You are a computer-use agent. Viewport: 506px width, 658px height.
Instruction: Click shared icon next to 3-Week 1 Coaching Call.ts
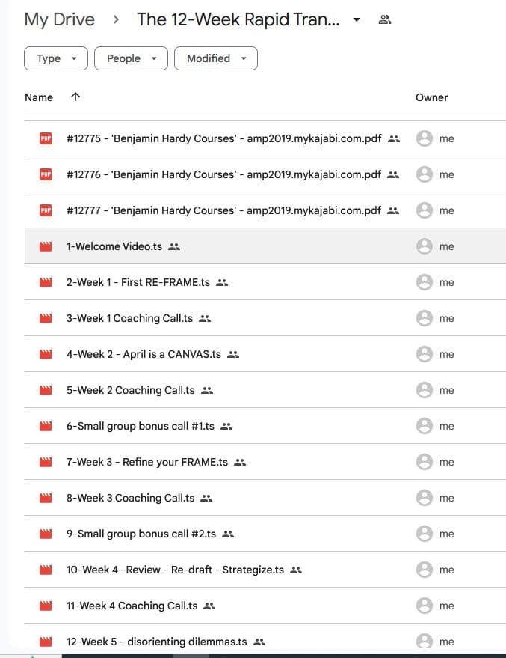tap(205, 318)
